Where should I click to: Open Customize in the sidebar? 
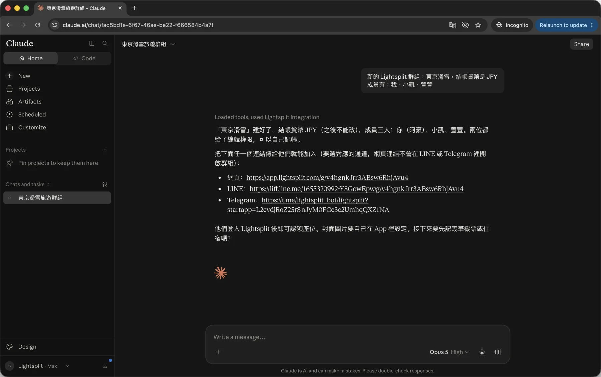[x=57, y=127]
